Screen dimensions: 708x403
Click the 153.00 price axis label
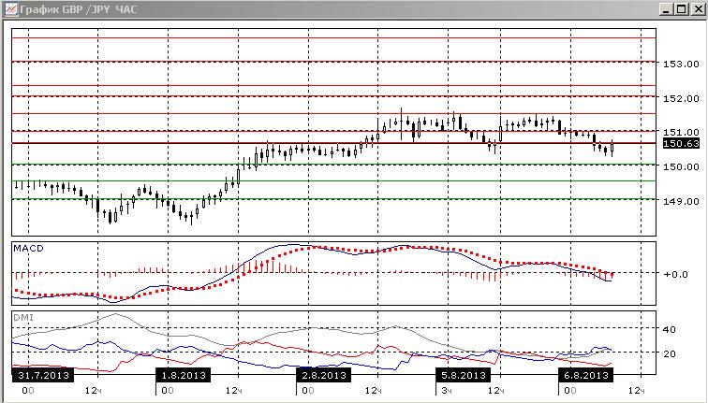(681, 64)
